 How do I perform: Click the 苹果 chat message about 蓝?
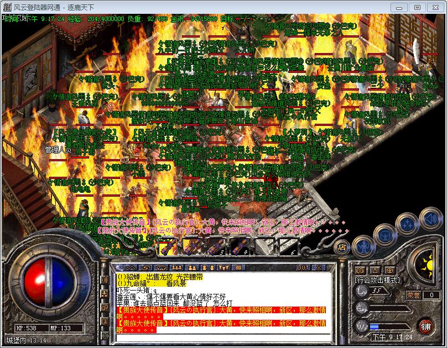(174, 303)
